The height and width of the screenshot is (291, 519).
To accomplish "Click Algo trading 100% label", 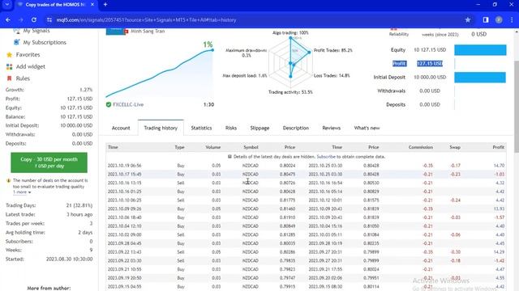I will click(x=290, y=32).
